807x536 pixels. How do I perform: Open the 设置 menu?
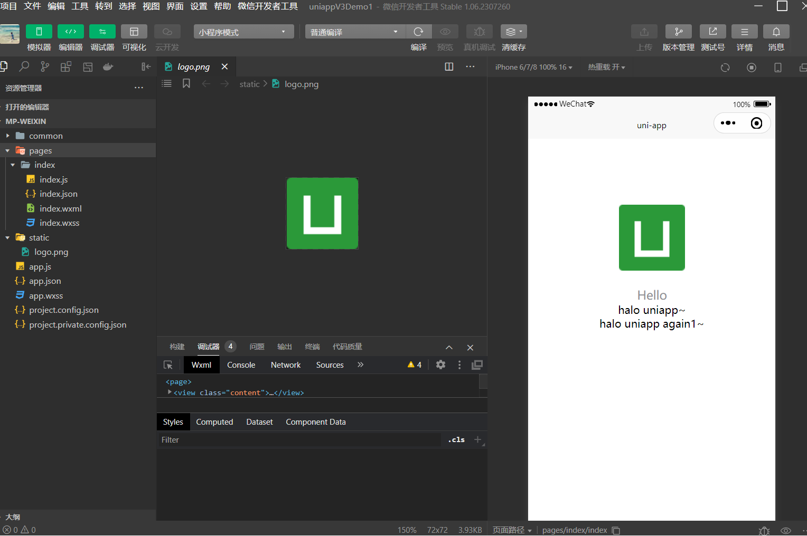point(199,6)
